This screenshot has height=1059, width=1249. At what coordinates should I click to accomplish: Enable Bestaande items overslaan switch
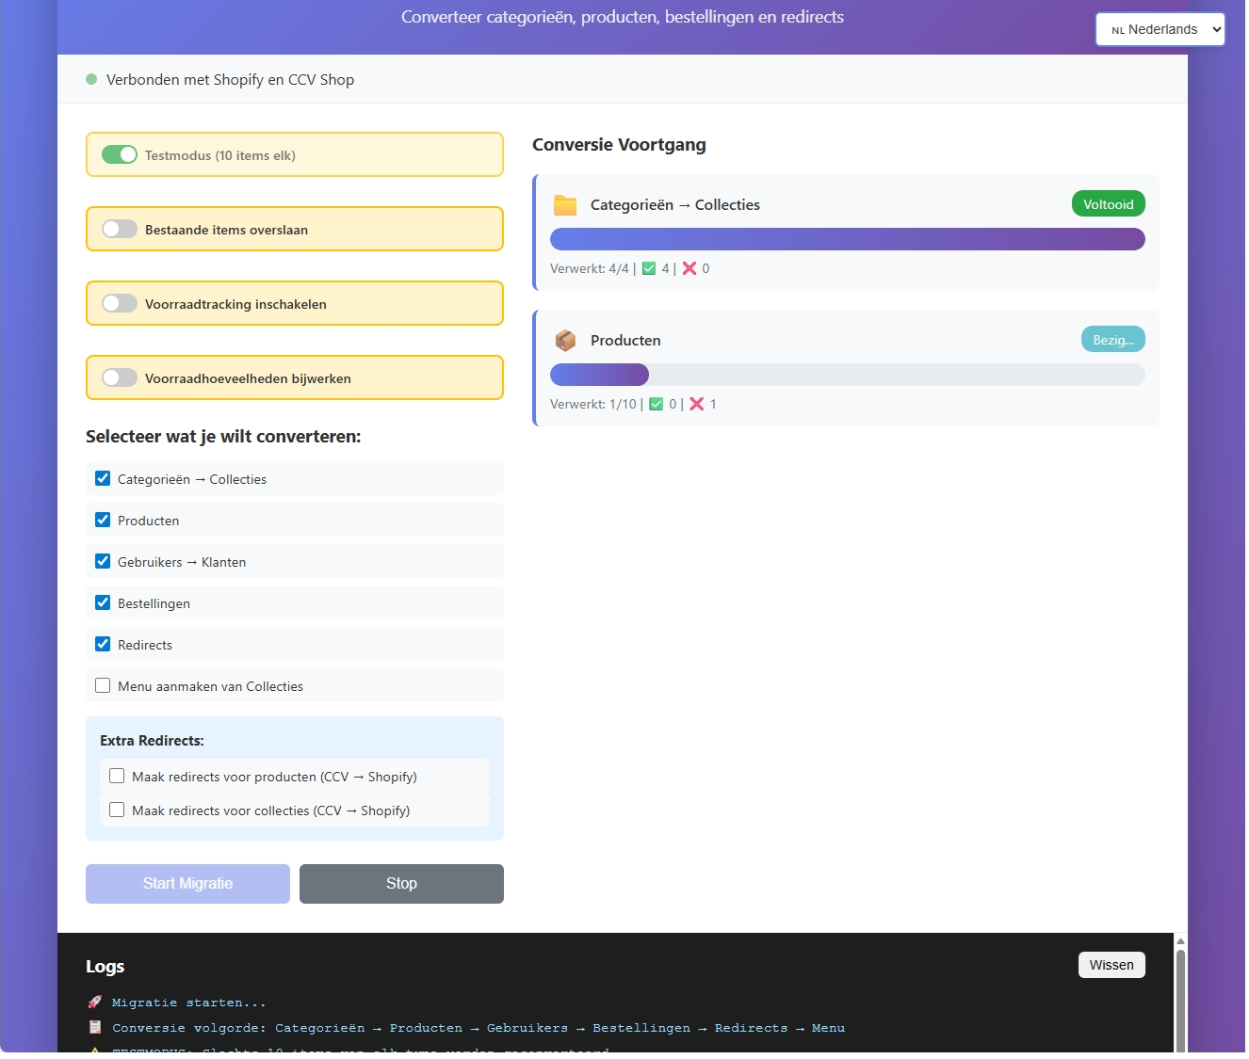coord(120,230)
